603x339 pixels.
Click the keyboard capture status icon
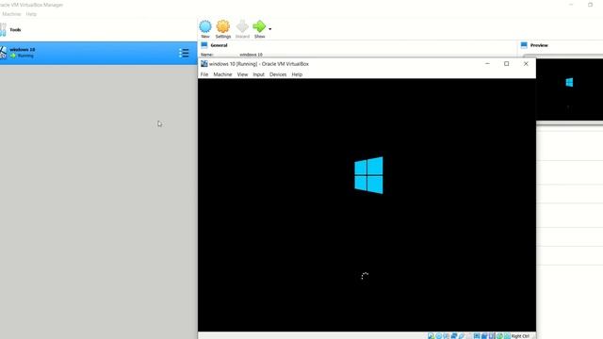pyautogui.click(x=507, y=336)
